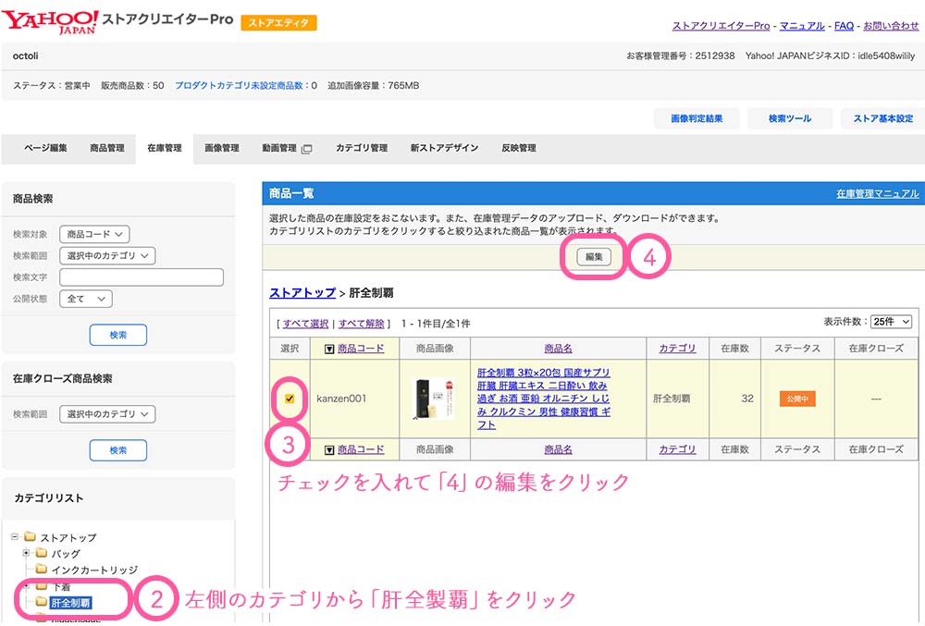The width and height of the screenshot is (925, 626).
Task: Click the 肝全制覇 folder icon in tree
Action: tap(41, 603)
